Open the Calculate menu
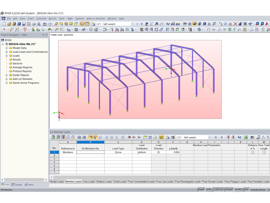The image size is (270, 203). (41, 19)
